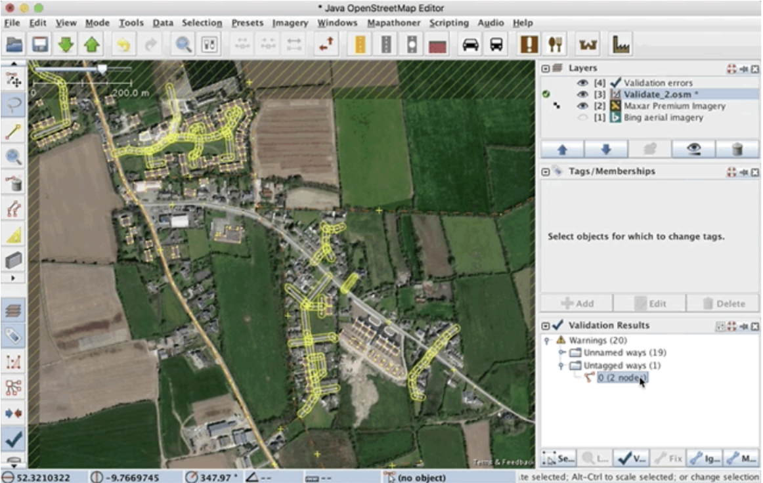The height and width of the screenshot is (483, 763).
Task: Collapse the Warnings (20) tree node
Action: [547, 341]
